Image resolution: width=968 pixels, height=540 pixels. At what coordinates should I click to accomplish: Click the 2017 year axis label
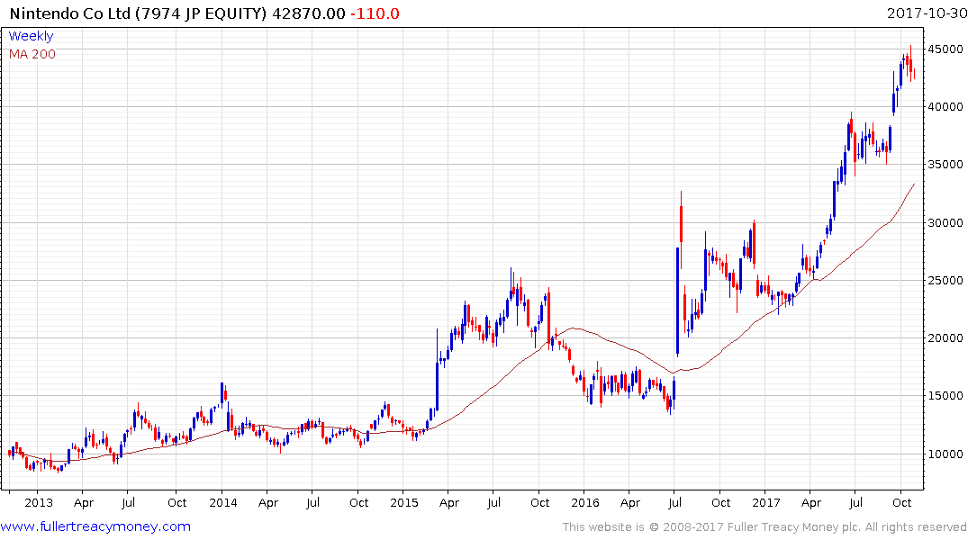pyautogui.click(x=766, y=502)
